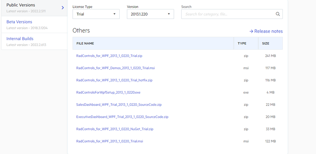This screenshot has width=316, height=154.
Task: Download ExecutiveDashboard_WPF_Trial source code zip
Action: click(x=122, y=117)
